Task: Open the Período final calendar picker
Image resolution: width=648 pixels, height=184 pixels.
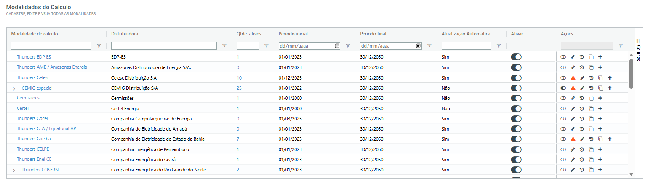Action: (x=418, y=46)
